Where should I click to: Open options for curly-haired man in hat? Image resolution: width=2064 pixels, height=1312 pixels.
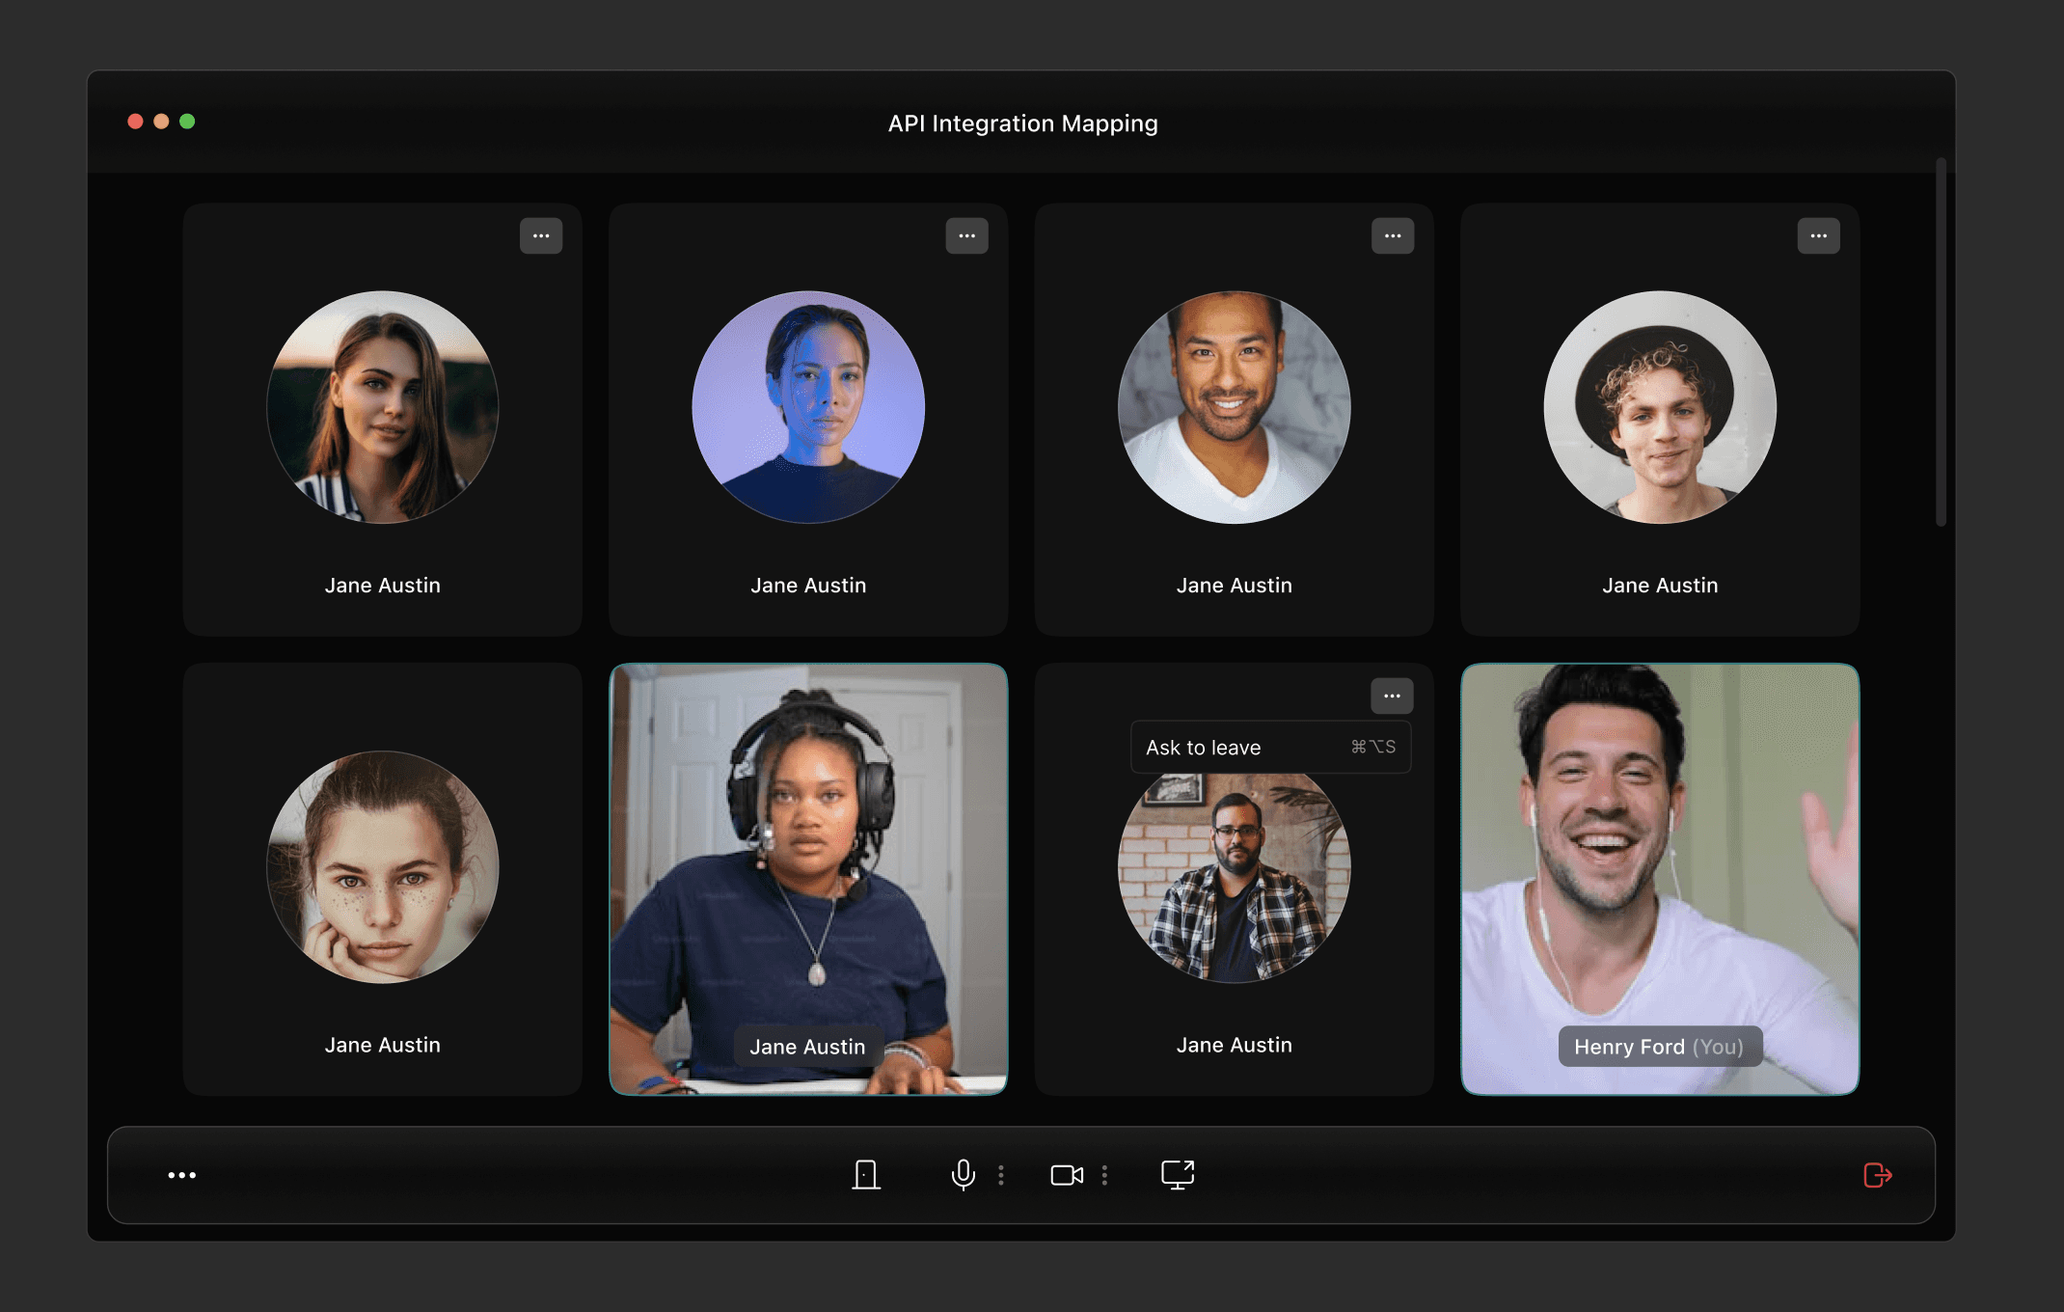[x=1818, y=235]
